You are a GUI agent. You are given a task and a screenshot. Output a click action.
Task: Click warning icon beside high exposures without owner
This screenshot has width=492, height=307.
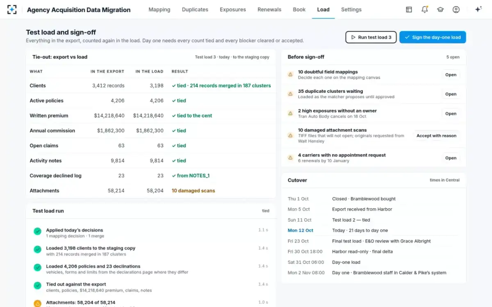(x=290, y=113)
